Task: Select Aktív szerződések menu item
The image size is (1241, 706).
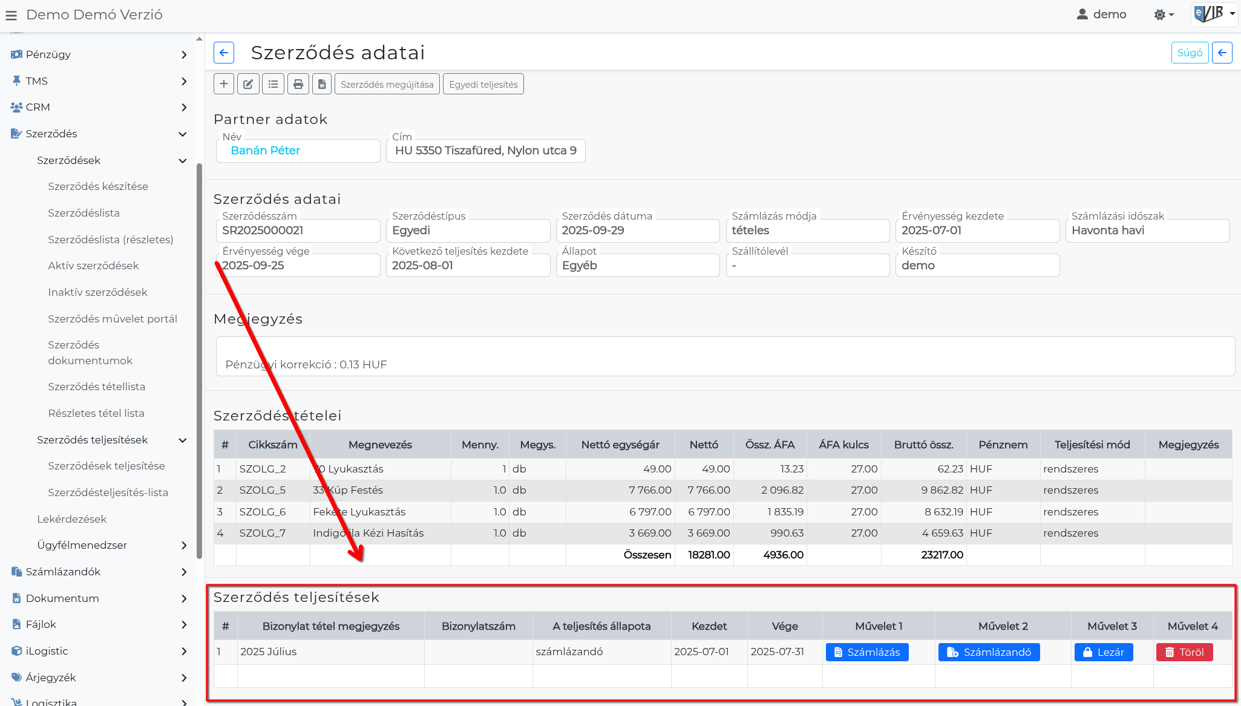Action: click(x=93, y=266)
